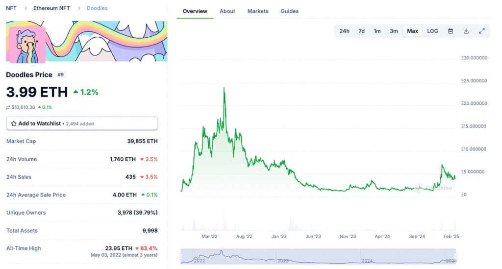The height and width of the screenshot is (269, 502).
Task: Click the 1,740 ETH volume value
Action: click(x=123, y=159)
